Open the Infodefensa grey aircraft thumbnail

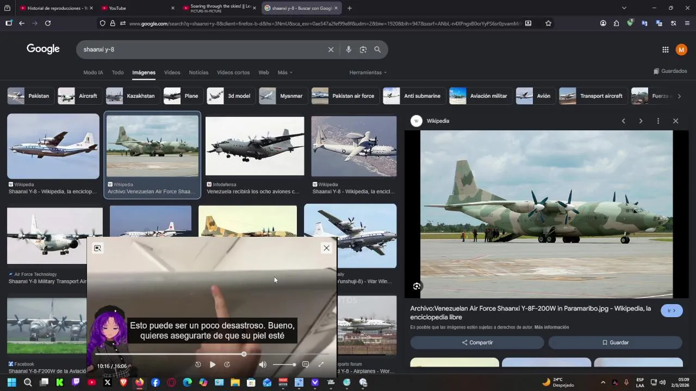click(x=254, y=146)
